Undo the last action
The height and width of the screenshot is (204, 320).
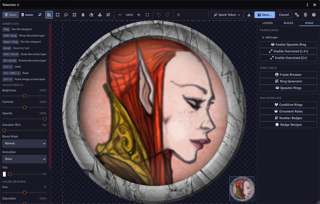(159, 15)
